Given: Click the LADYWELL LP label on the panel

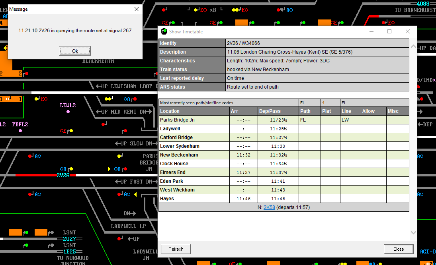Looking at the screenshot, I should 129,226.
